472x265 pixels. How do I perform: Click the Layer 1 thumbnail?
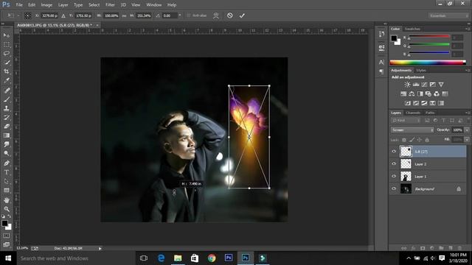[x=406, y=177]
